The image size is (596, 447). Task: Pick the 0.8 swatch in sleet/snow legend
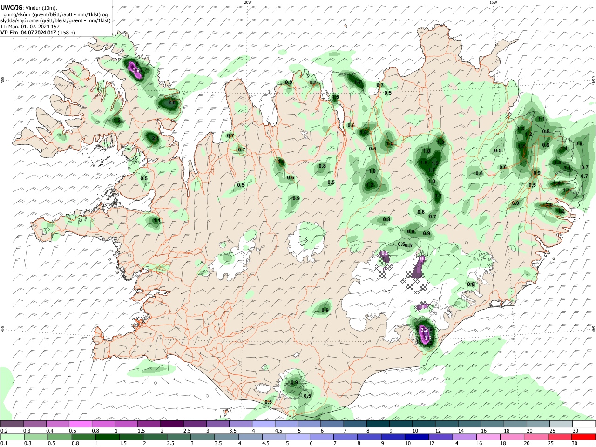(103, 424)
